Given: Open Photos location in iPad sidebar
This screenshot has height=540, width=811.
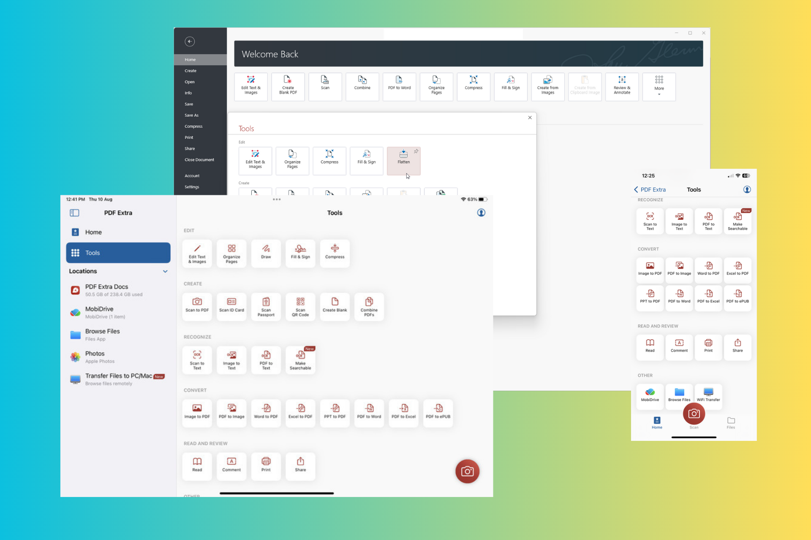Looking at the screenshot, I should 118,357.
